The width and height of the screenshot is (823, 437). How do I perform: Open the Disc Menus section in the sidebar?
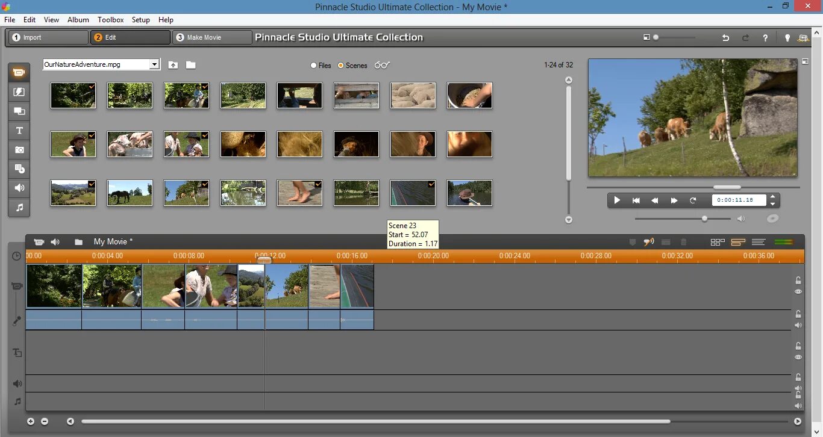point(19,169)
